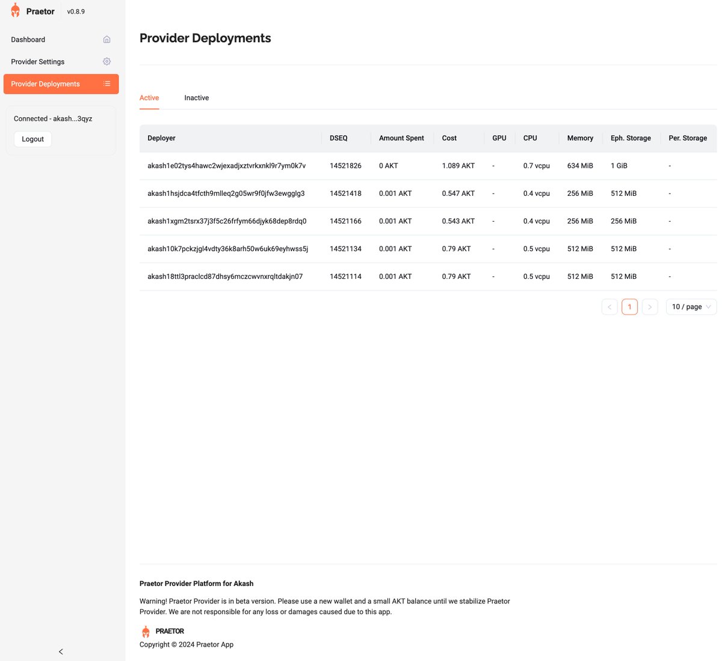Click Praetor Provider Platform for Akash heading

click(196, 583)
